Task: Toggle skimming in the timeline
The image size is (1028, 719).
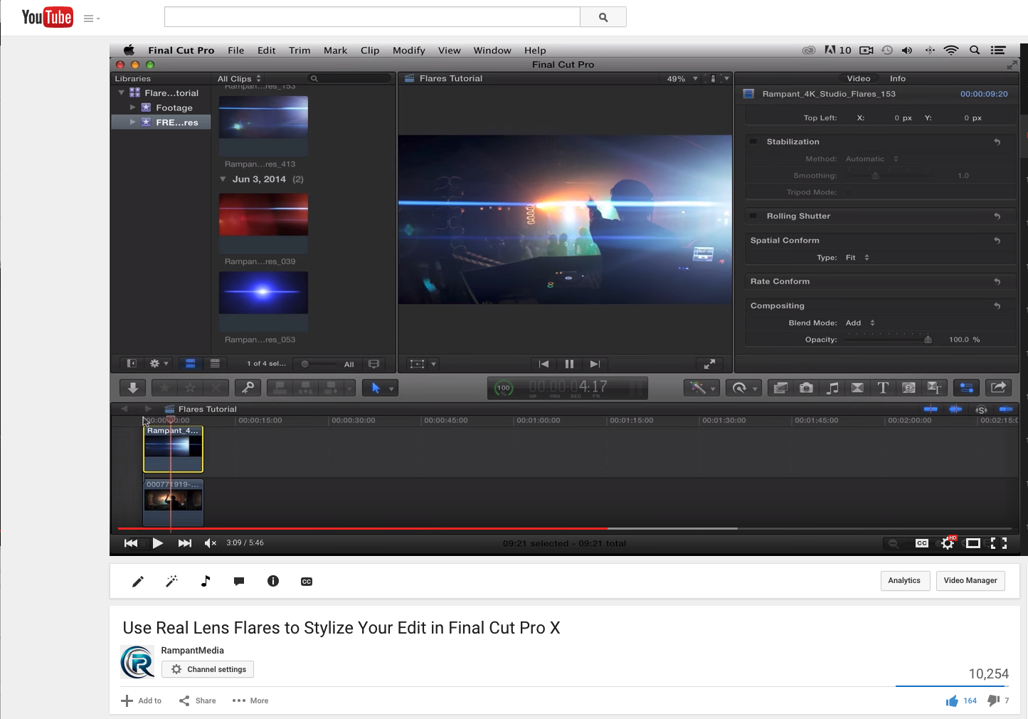Action: (930, 409)
